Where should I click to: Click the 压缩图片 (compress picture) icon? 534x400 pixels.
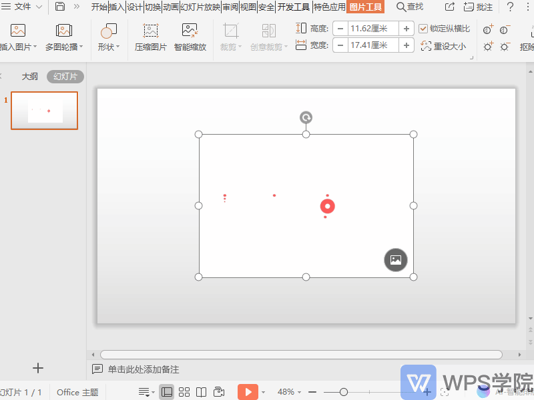point(151,31)
